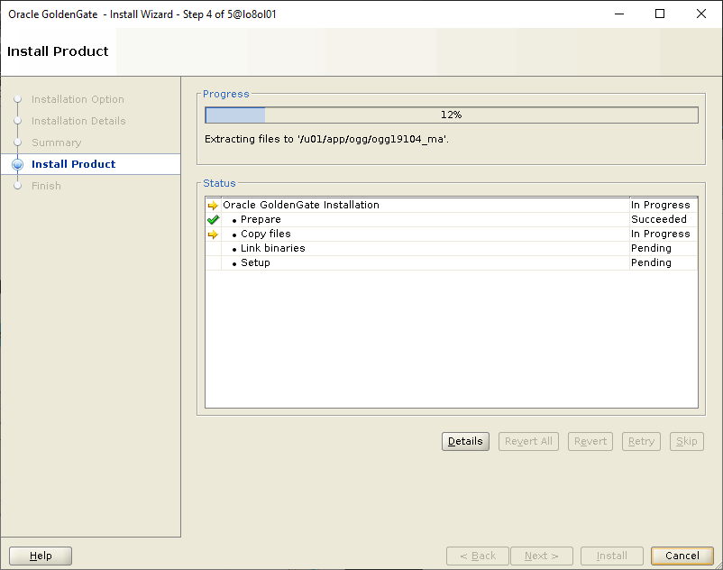Open the Help button

tap(41, 556)
